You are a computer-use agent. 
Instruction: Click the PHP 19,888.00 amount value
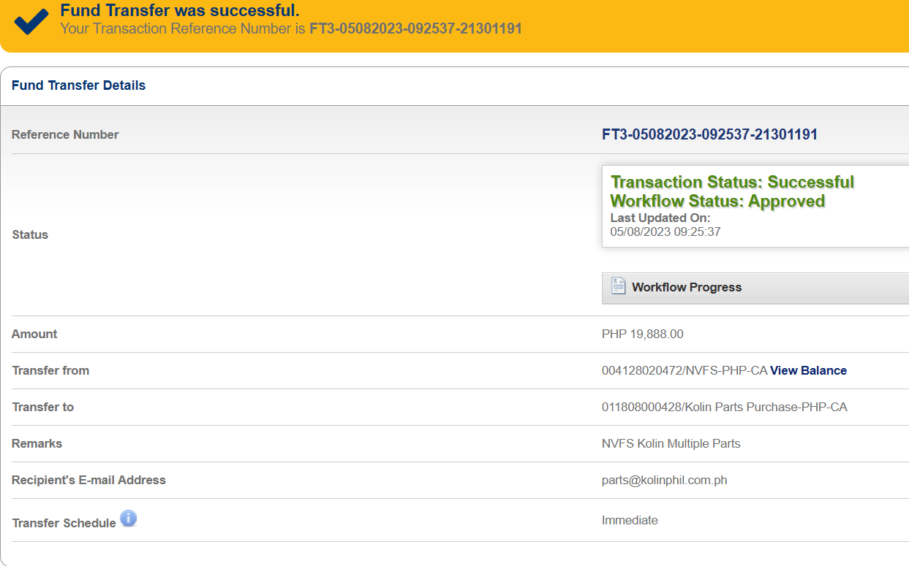click(x=642, y=334)
